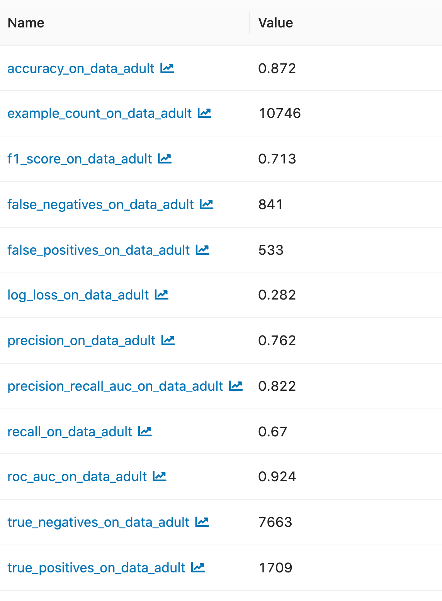442x601 pixels.
Task: Click the precision_on_data_adult link
Action: point(82,341)
